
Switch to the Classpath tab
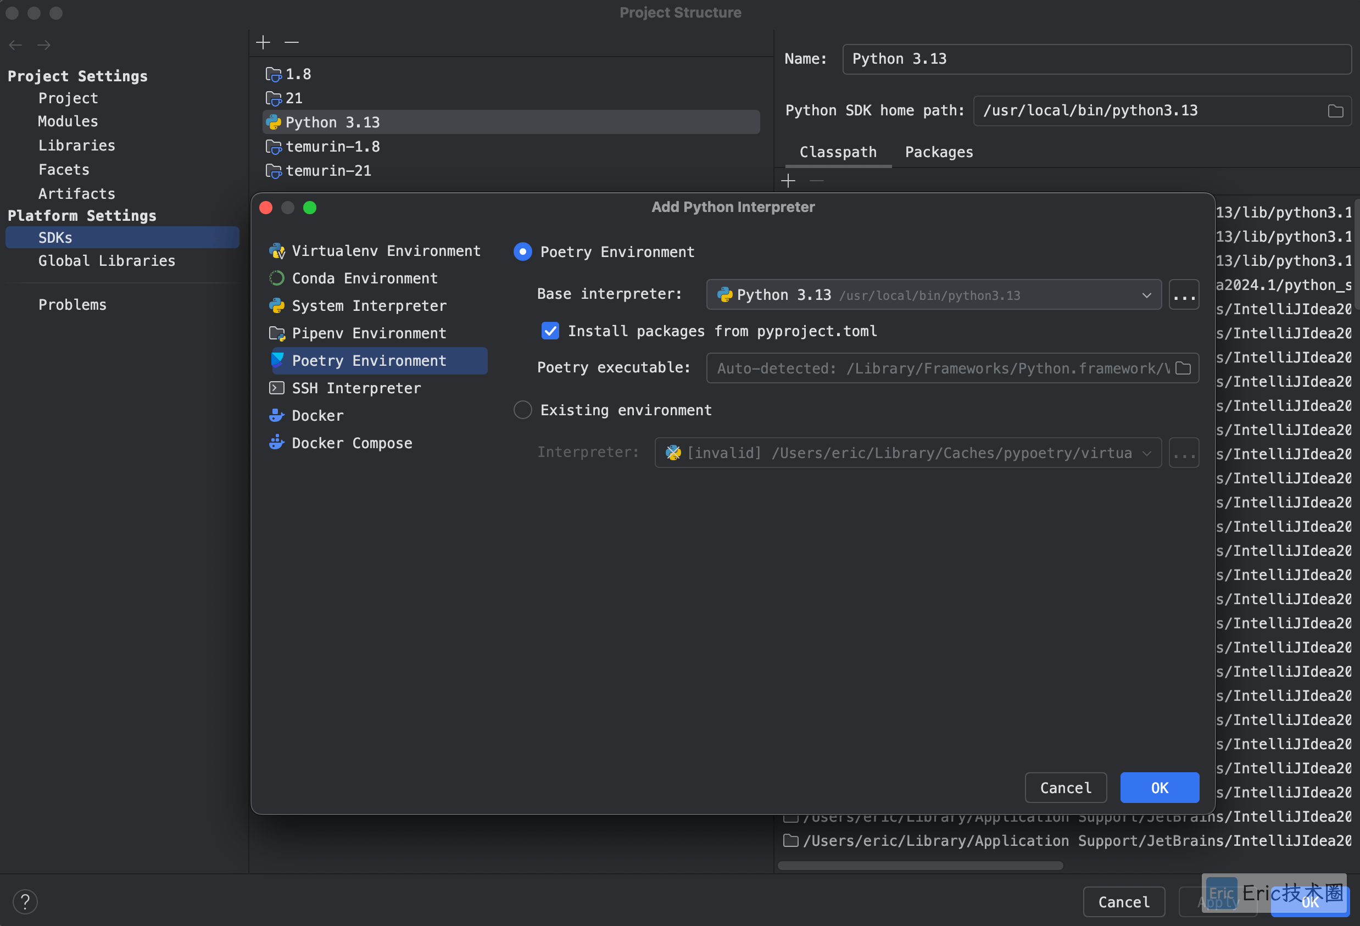point(838,152)
